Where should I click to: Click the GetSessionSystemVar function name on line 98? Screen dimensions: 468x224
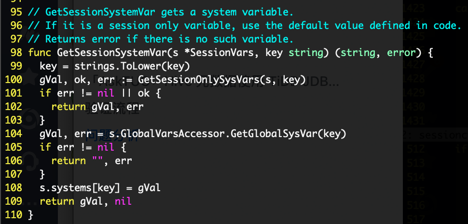pos(112,53)
